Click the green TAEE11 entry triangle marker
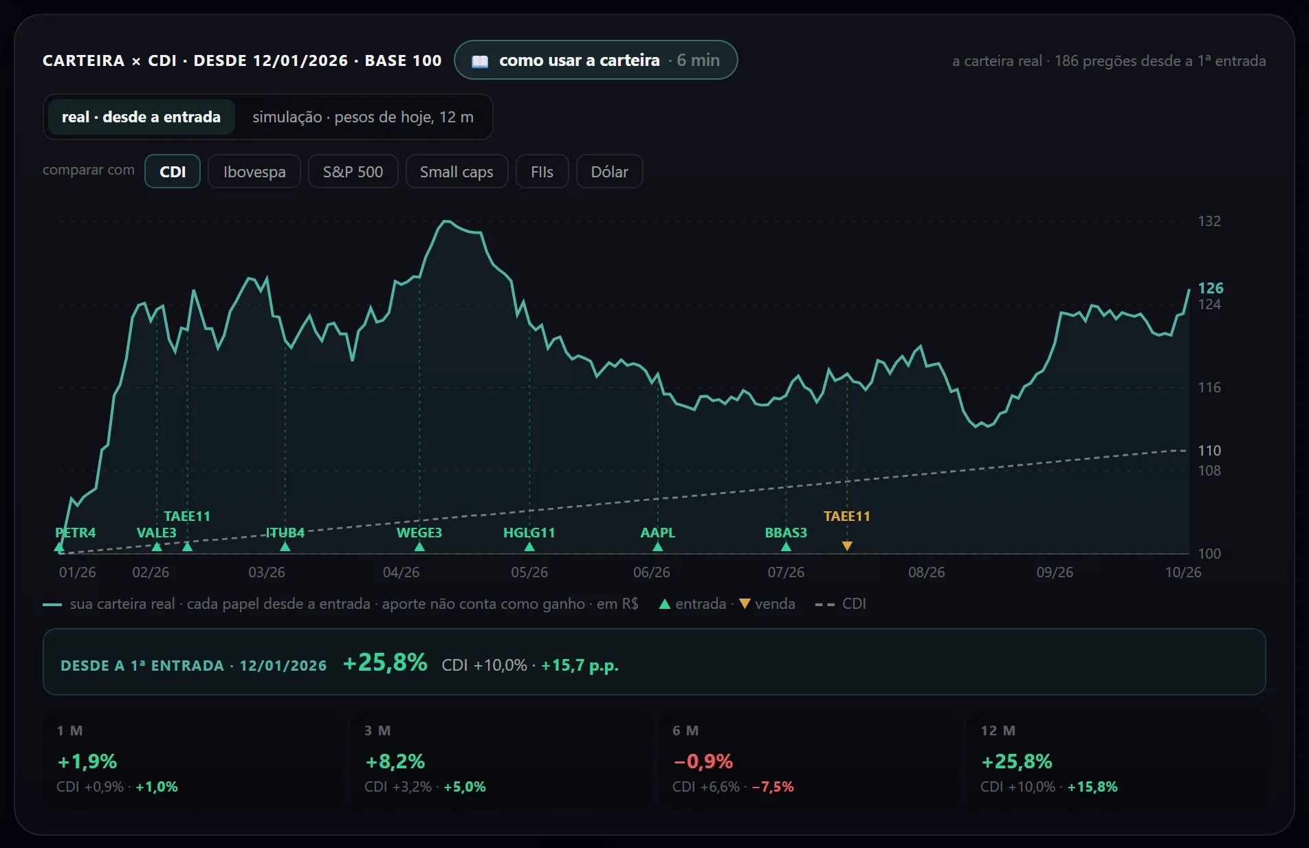The width and height of the screenshot is (1309, 848). click(x=187, y=547)
